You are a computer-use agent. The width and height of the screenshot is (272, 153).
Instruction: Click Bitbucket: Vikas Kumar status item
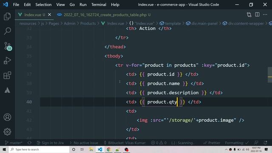(125, 143)
